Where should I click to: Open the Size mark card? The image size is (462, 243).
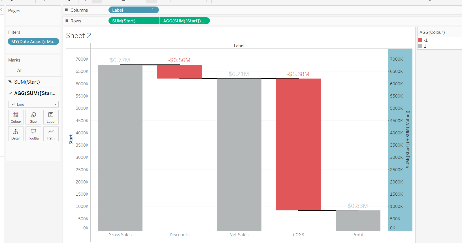point(33,117)
